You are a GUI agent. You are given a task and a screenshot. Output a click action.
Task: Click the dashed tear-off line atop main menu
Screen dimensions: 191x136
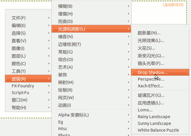[x=28, y=12]
